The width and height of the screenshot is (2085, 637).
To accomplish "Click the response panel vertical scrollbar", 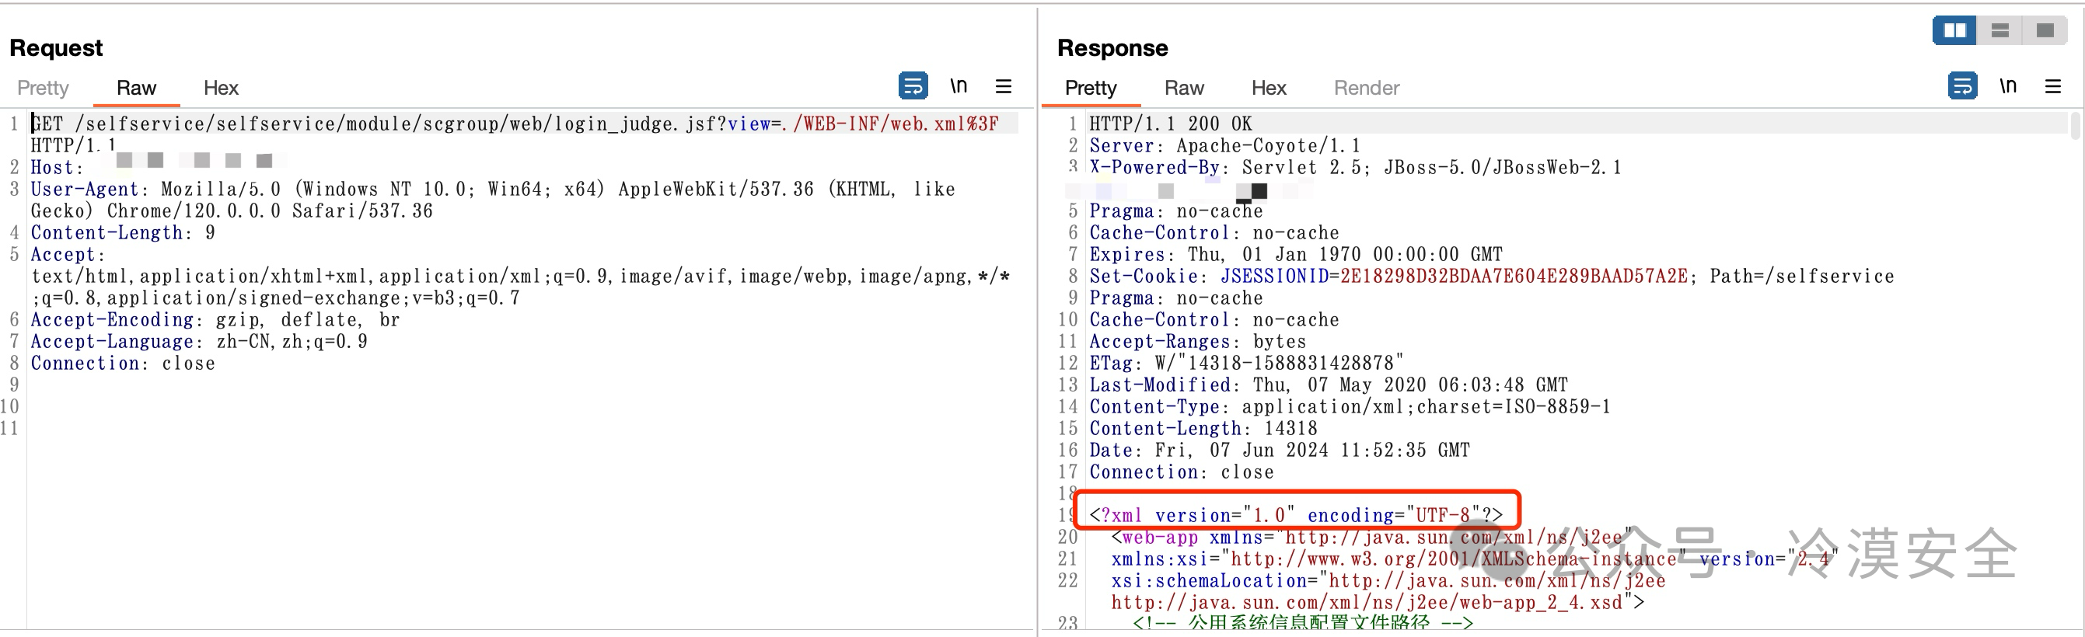I will [2074, 126].
